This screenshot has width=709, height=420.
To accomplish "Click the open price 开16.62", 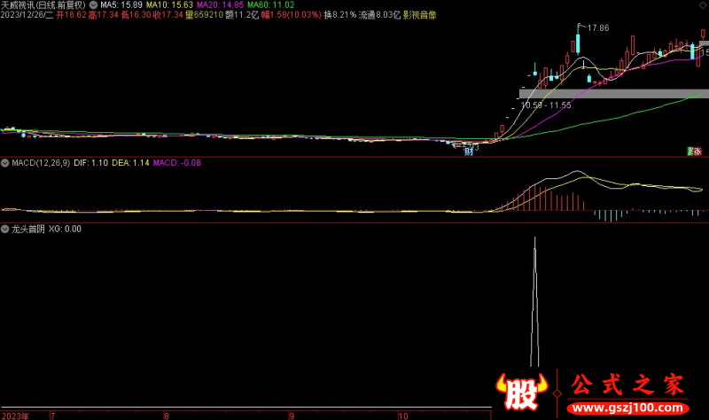I will (x=71, y=15).
